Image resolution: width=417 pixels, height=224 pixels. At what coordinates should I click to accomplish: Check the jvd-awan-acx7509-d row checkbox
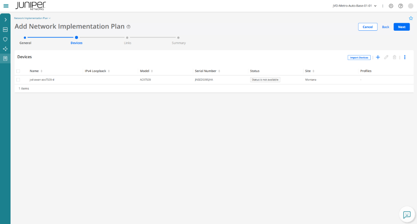pyautogui.click(x=18, y=80)
